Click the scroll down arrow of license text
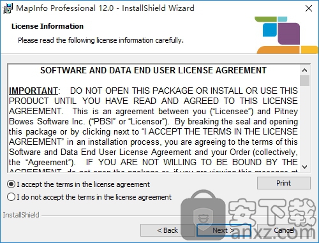This screenshot has width=319, height=243. coord(304,167)
